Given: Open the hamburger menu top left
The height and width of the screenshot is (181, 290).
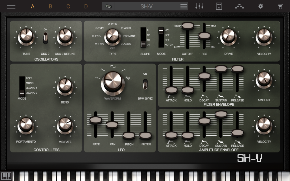Looking at the screenshot, I should pos(10,6).
